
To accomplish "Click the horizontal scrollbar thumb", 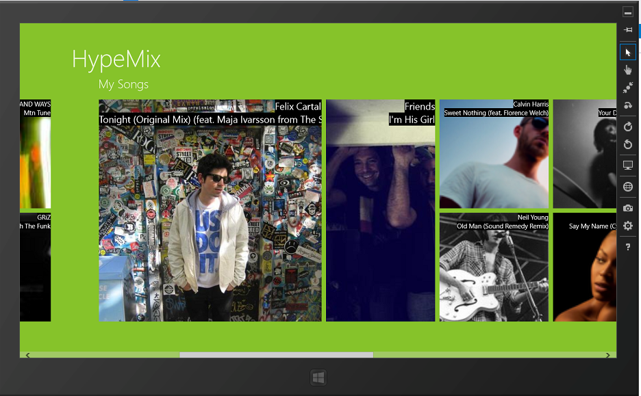I will [276, 355].
